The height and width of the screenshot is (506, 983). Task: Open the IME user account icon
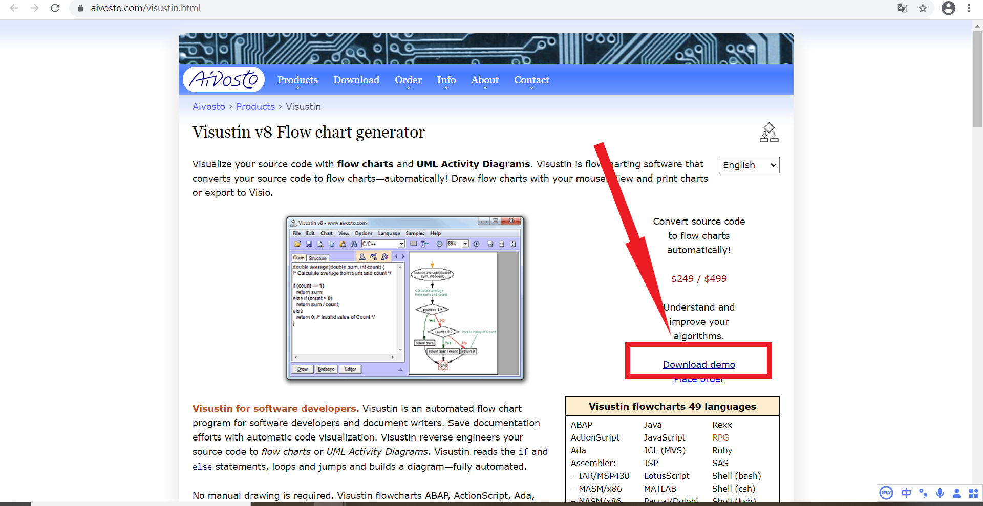956,493
